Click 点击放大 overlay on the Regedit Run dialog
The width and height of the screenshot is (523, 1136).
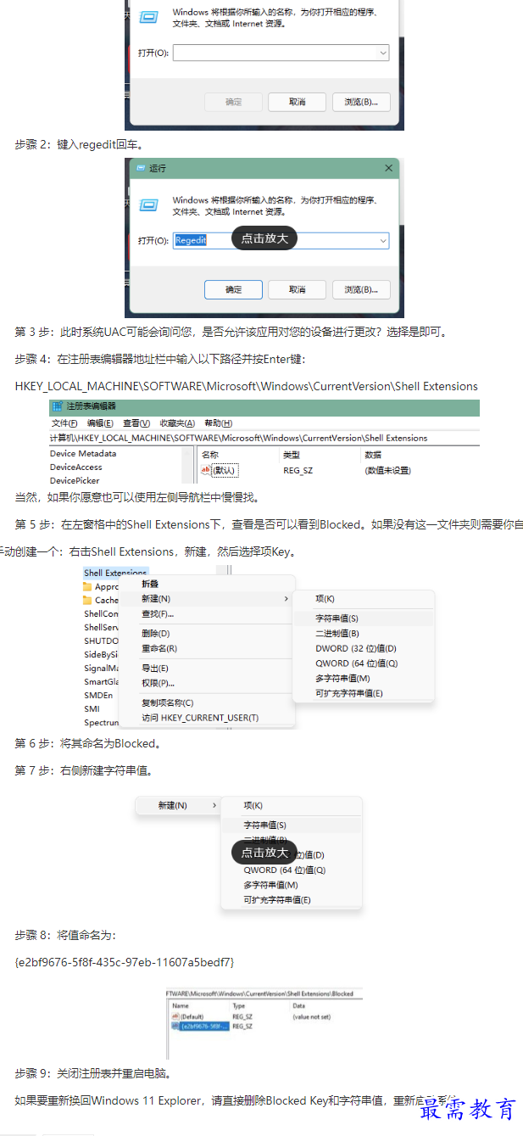[x=264, y=238]
